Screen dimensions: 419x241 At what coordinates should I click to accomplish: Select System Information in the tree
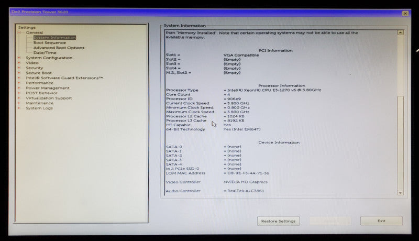(55, 38)
